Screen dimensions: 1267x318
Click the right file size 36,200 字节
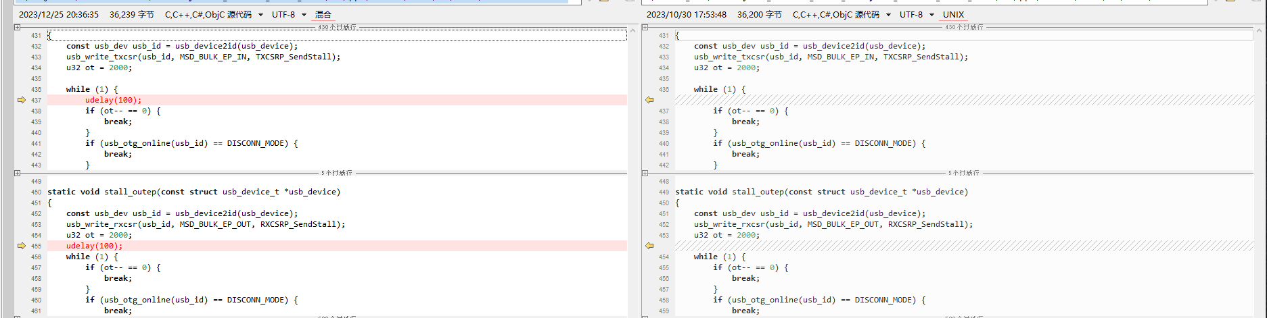(x=759, y=15)
